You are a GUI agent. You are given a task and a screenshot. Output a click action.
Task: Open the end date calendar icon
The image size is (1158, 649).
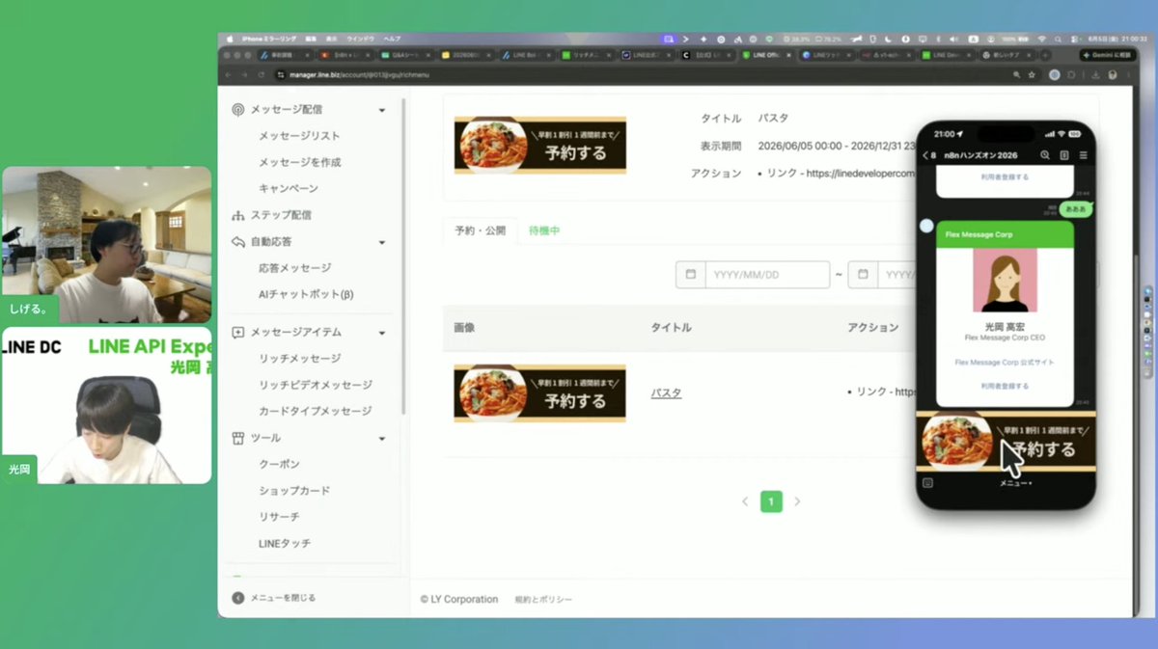pyautogui.click(x=863, y=275)
